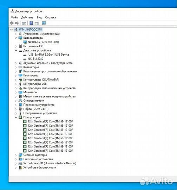Expand the Компьютер category
Image resolution: width=177 pixels, height=190 pixels.
click(16, 76)
